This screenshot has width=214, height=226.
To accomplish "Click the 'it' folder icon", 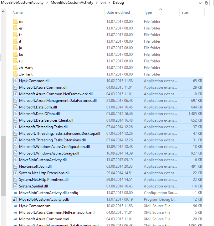I will tap(15, 41).
